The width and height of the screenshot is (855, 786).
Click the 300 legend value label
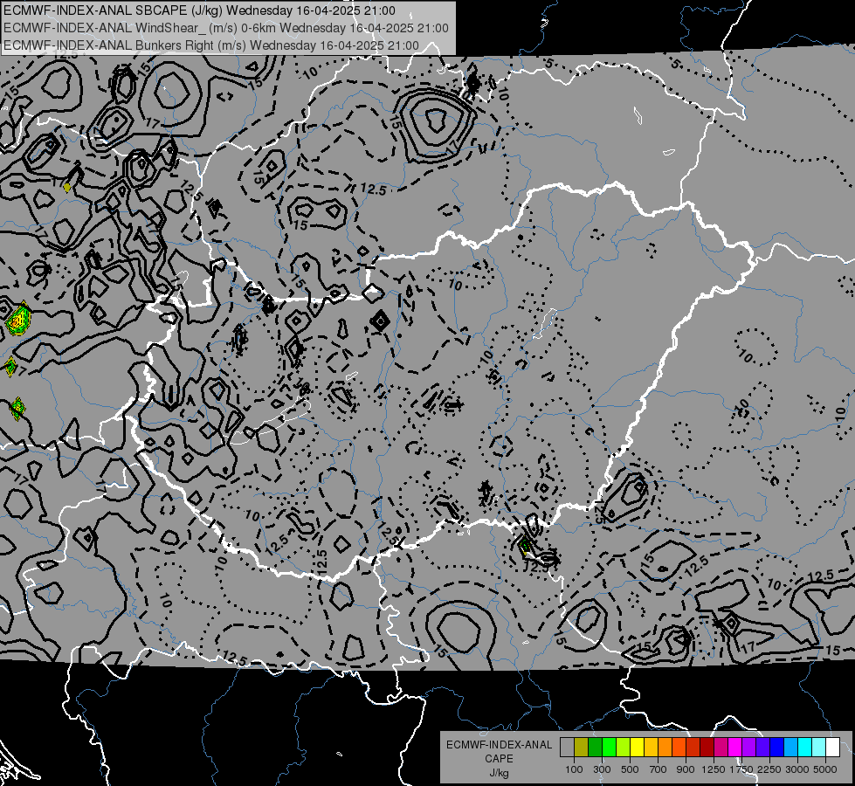[x=602, y=769]
